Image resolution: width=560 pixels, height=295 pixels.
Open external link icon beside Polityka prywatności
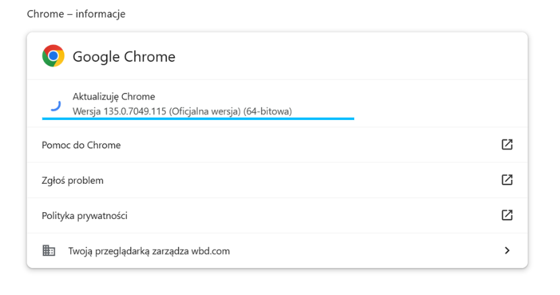click(x=507, y=215)
